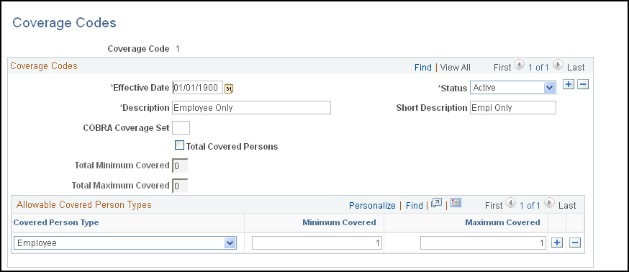Delete the current Coverage Codes row

[583, 85]
